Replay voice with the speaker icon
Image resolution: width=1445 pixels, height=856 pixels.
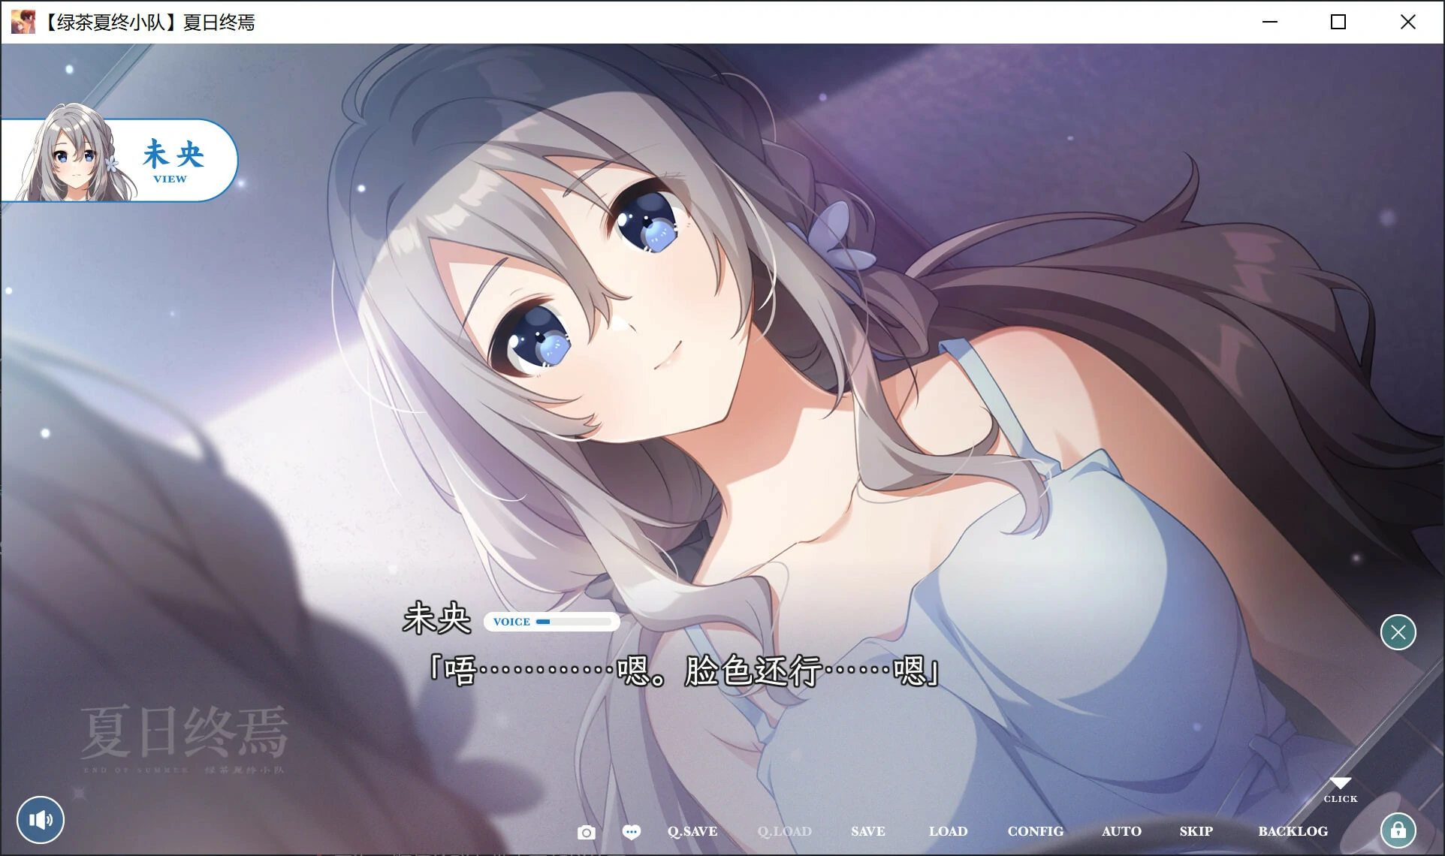pyautogui.click(x=41, y=819)
